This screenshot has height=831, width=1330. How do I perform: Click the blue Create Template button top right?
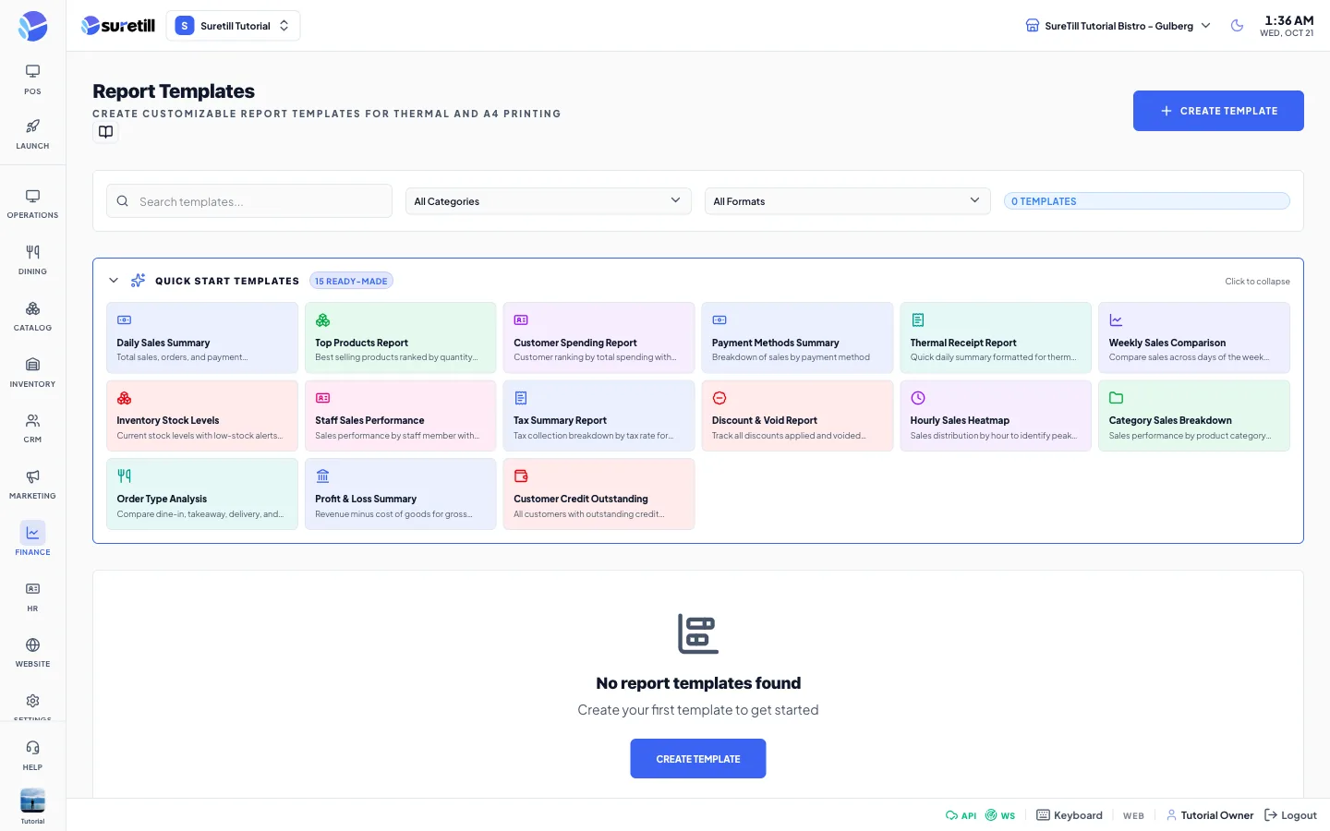(1218, 111)
